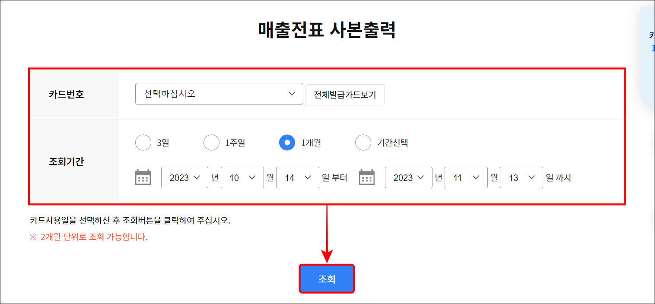Image resolution: width=655 pixels, height=304 pixels.
Task: Open the end month 11 dropdown
Action: point(466,177)
